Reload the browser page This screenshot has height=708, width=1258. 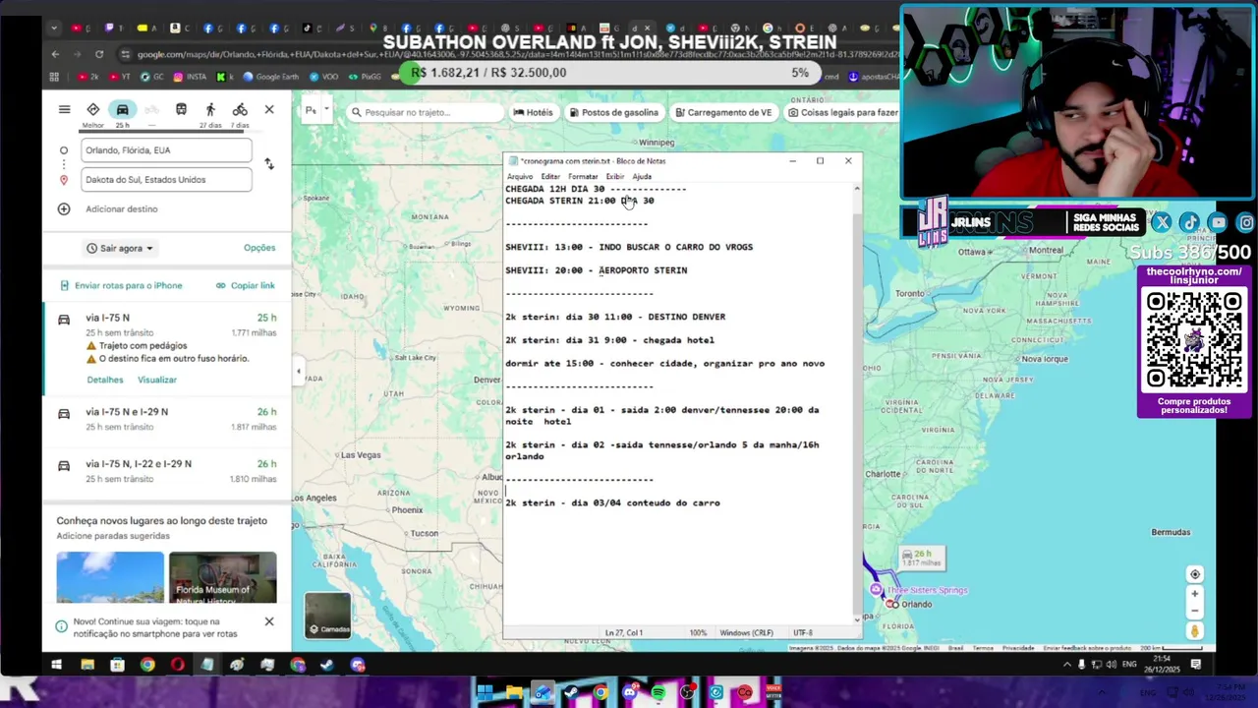pyautogui.click(x=99, y=54)
